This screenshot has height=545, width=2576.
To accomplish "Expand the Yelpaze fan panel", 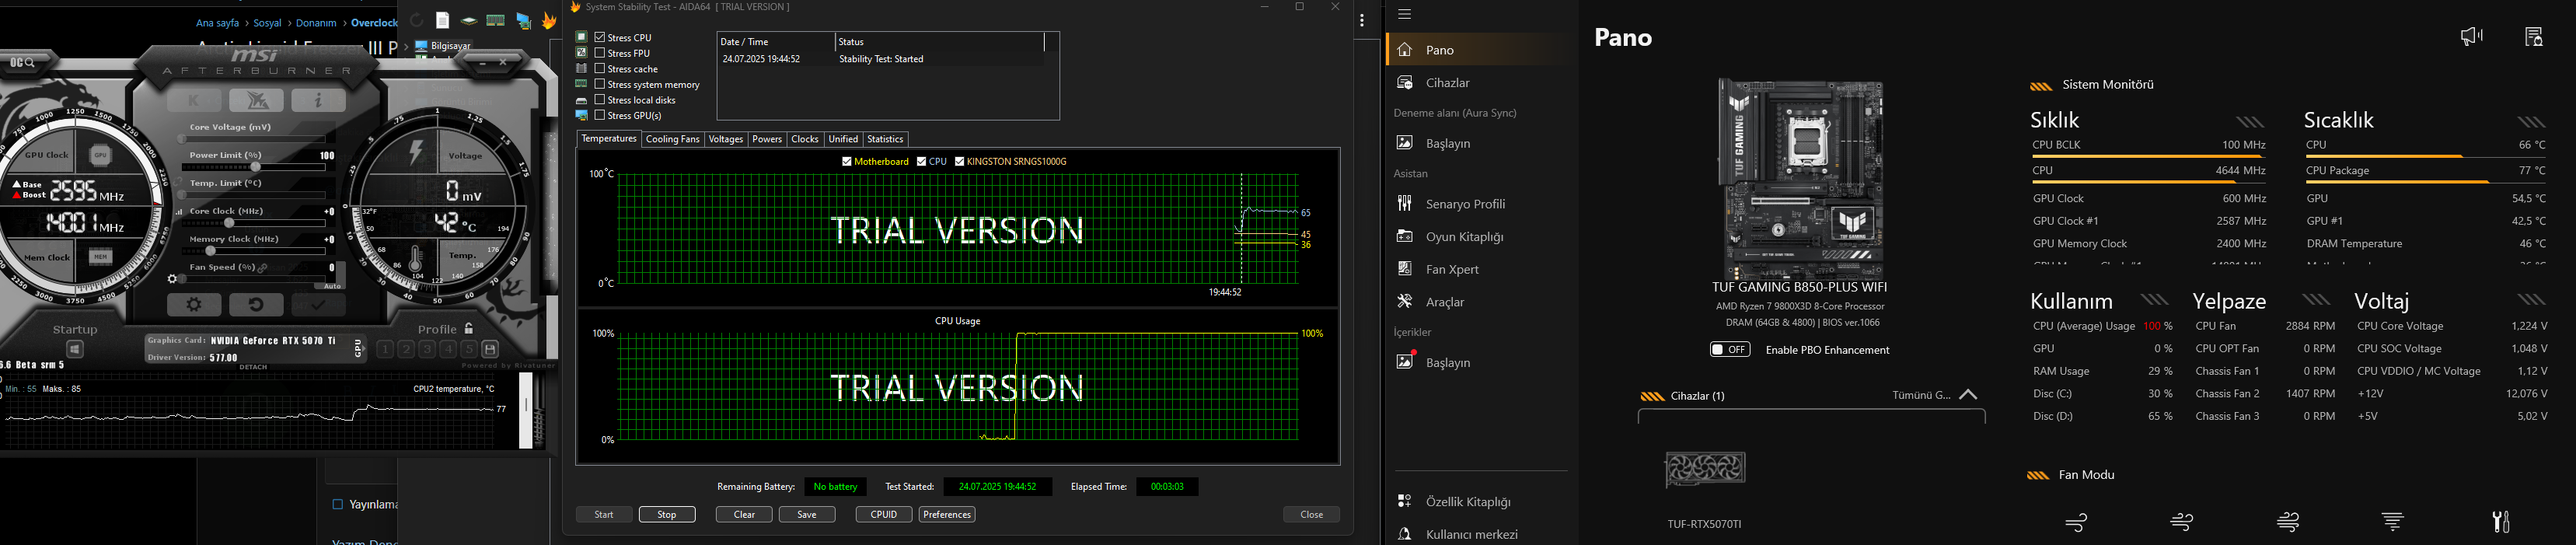I will click(2316, 300).
